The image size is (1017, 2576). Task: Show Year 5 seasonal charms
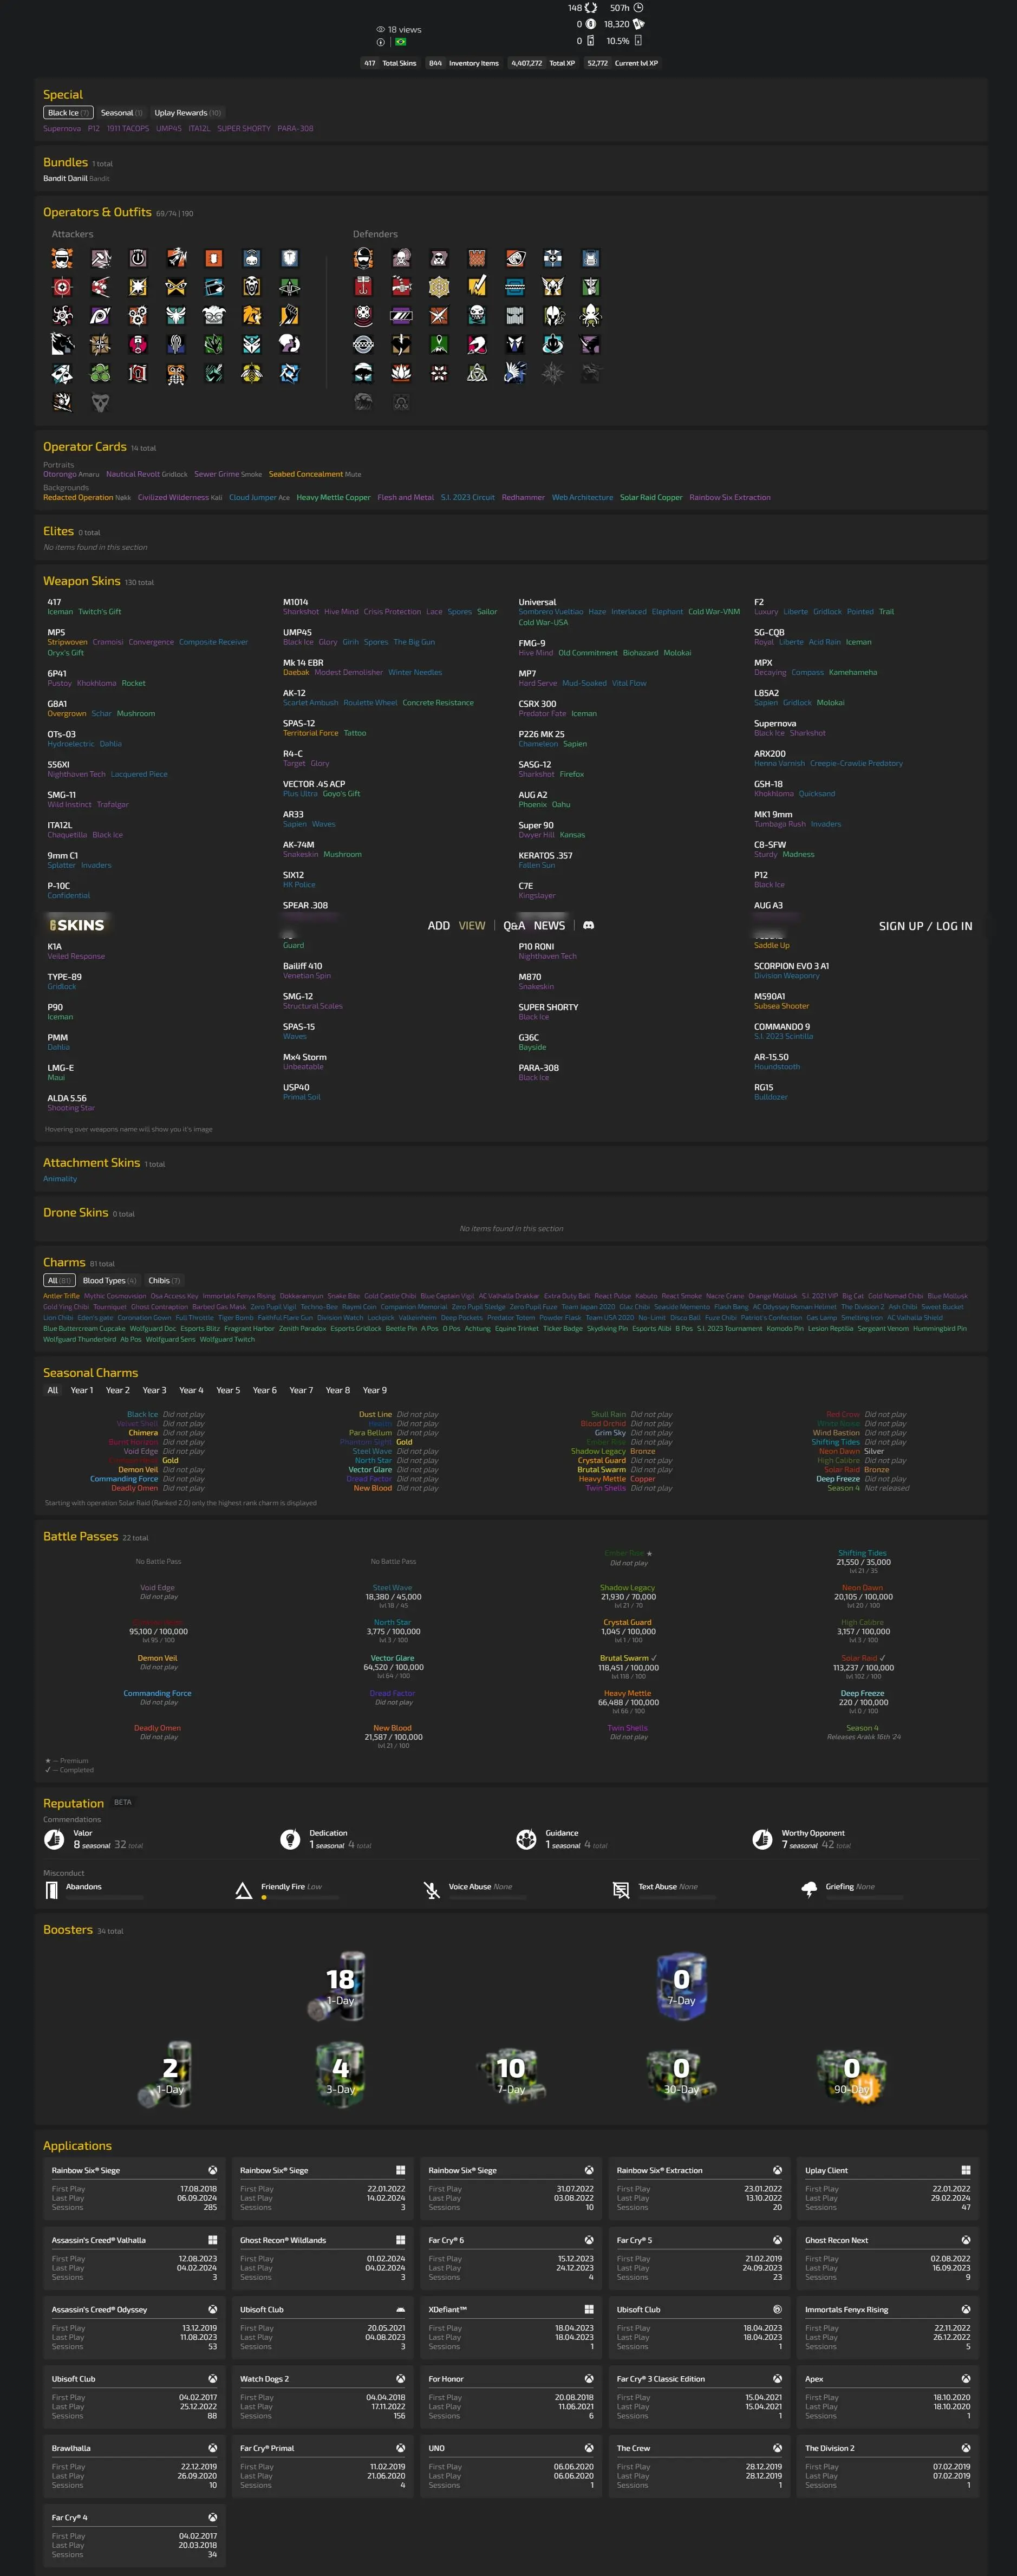228,1390
